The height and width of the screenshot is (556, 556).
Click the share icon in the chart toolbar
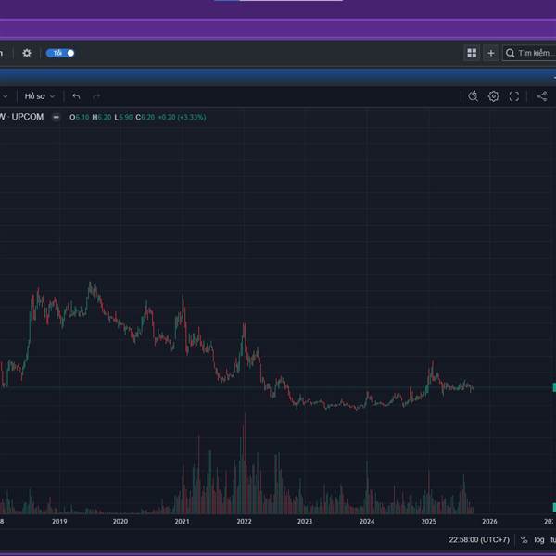[x=541, y=96]
